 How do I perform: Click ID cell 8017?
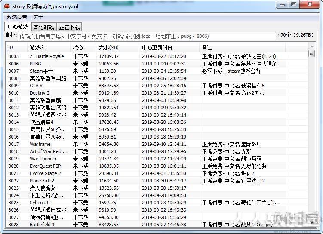(x=13, y=144)
